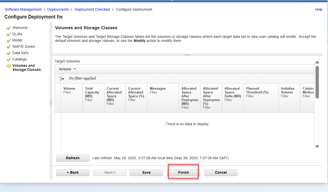
Task: Open the Actions dropdown menu
Action: 67,69
